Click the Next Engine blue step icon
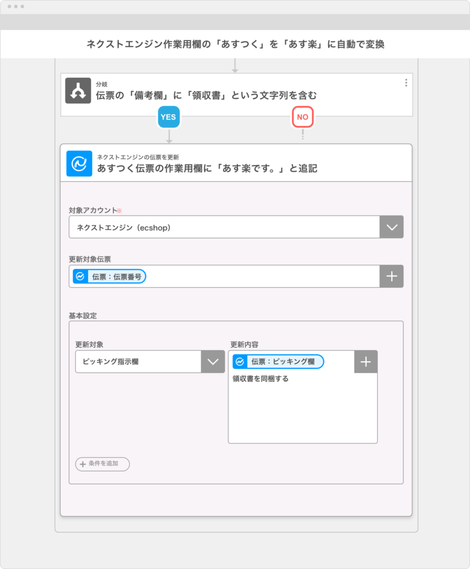 tap(79, 164)
